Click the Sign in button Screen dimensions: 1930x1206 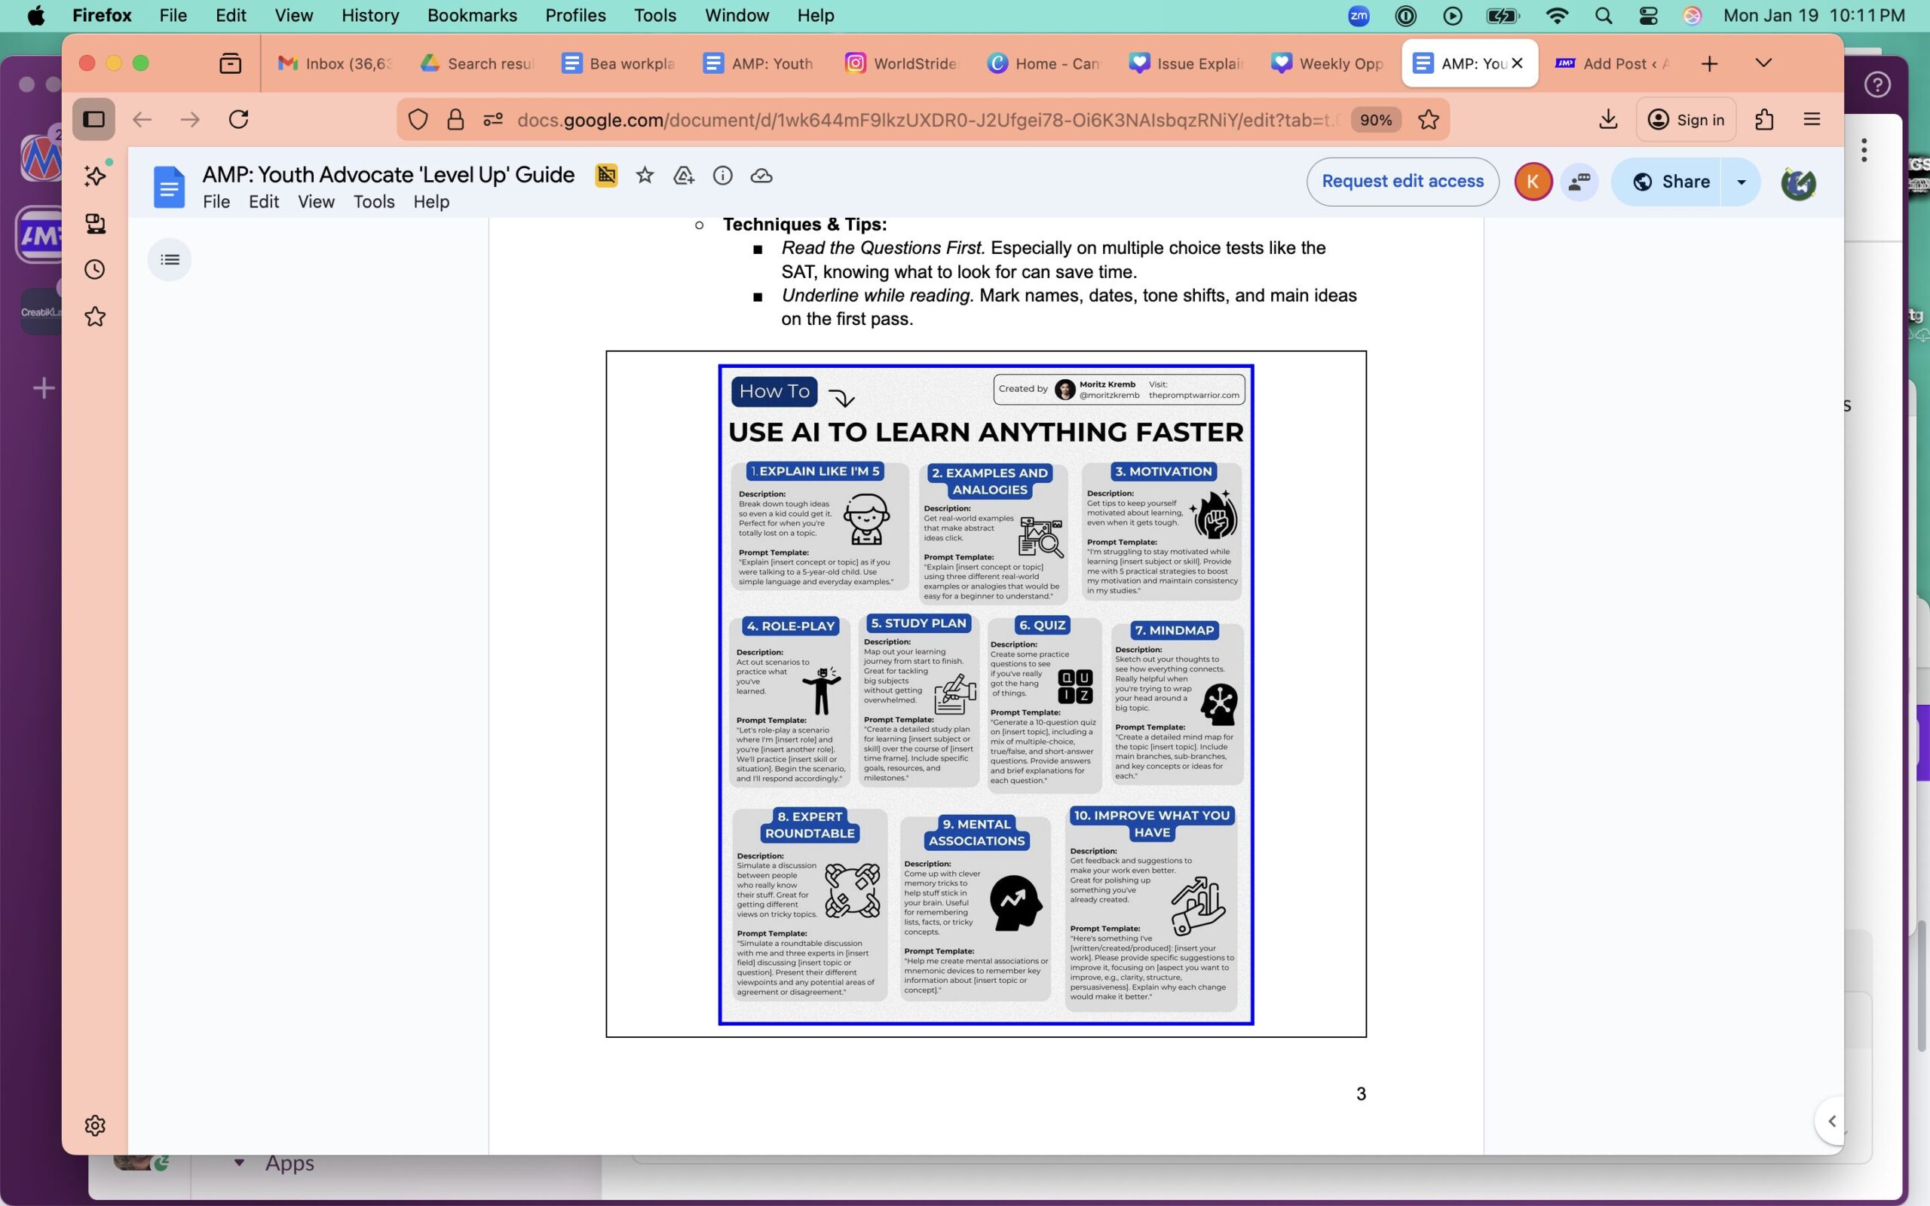click(x=1686, y=120)
